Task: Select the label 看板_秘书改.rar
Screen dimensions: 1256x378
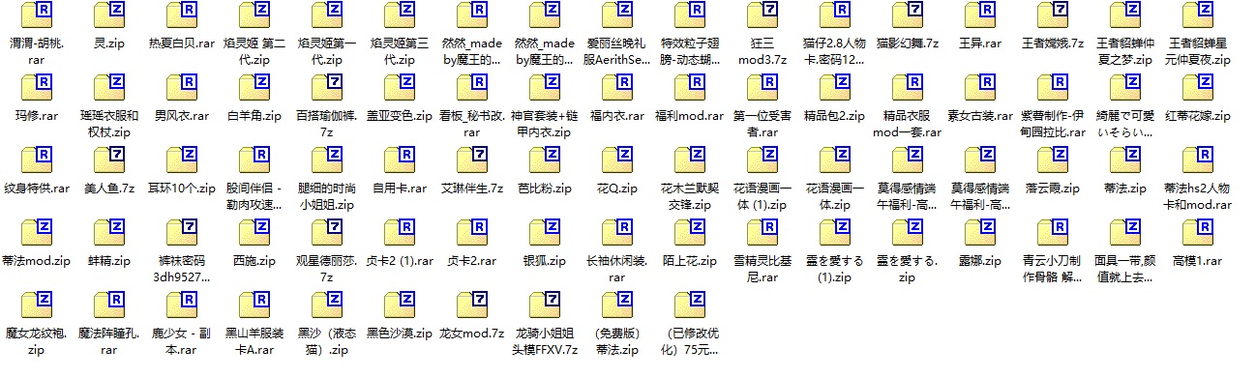Action: [x=472, y=124]
